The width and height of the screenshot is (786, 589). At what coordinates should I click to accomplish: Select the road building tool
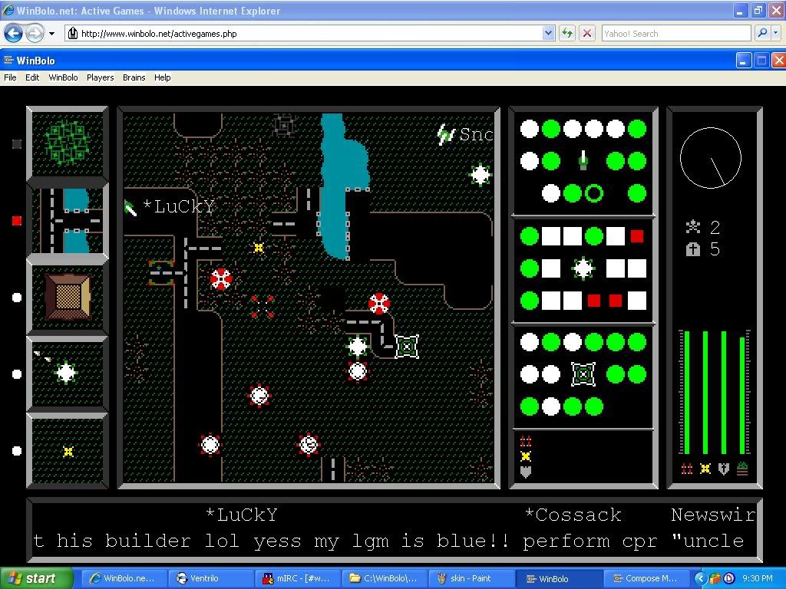pyautogui.click(x=68, y=221)
